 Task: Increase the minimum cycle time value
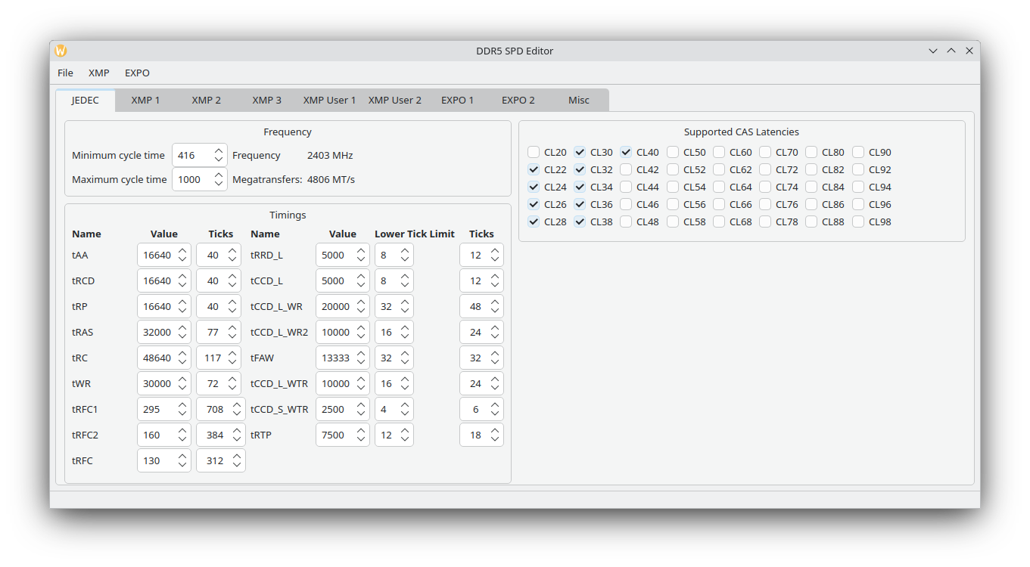pos(219,150)
